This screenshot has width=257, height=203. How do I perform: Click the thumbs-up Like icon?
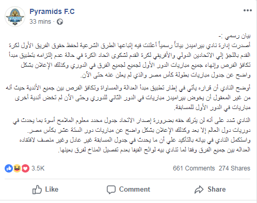pos(37,190)
